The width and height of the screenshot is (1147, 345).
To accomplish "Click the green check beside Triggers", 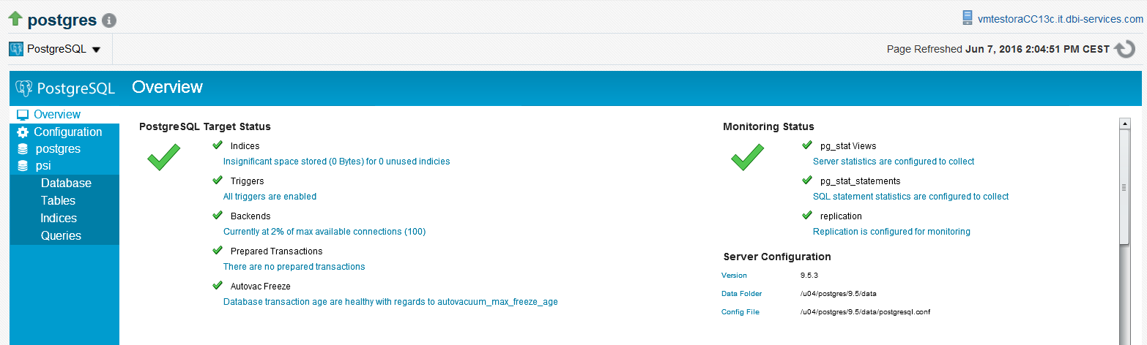I will point(218,180).
